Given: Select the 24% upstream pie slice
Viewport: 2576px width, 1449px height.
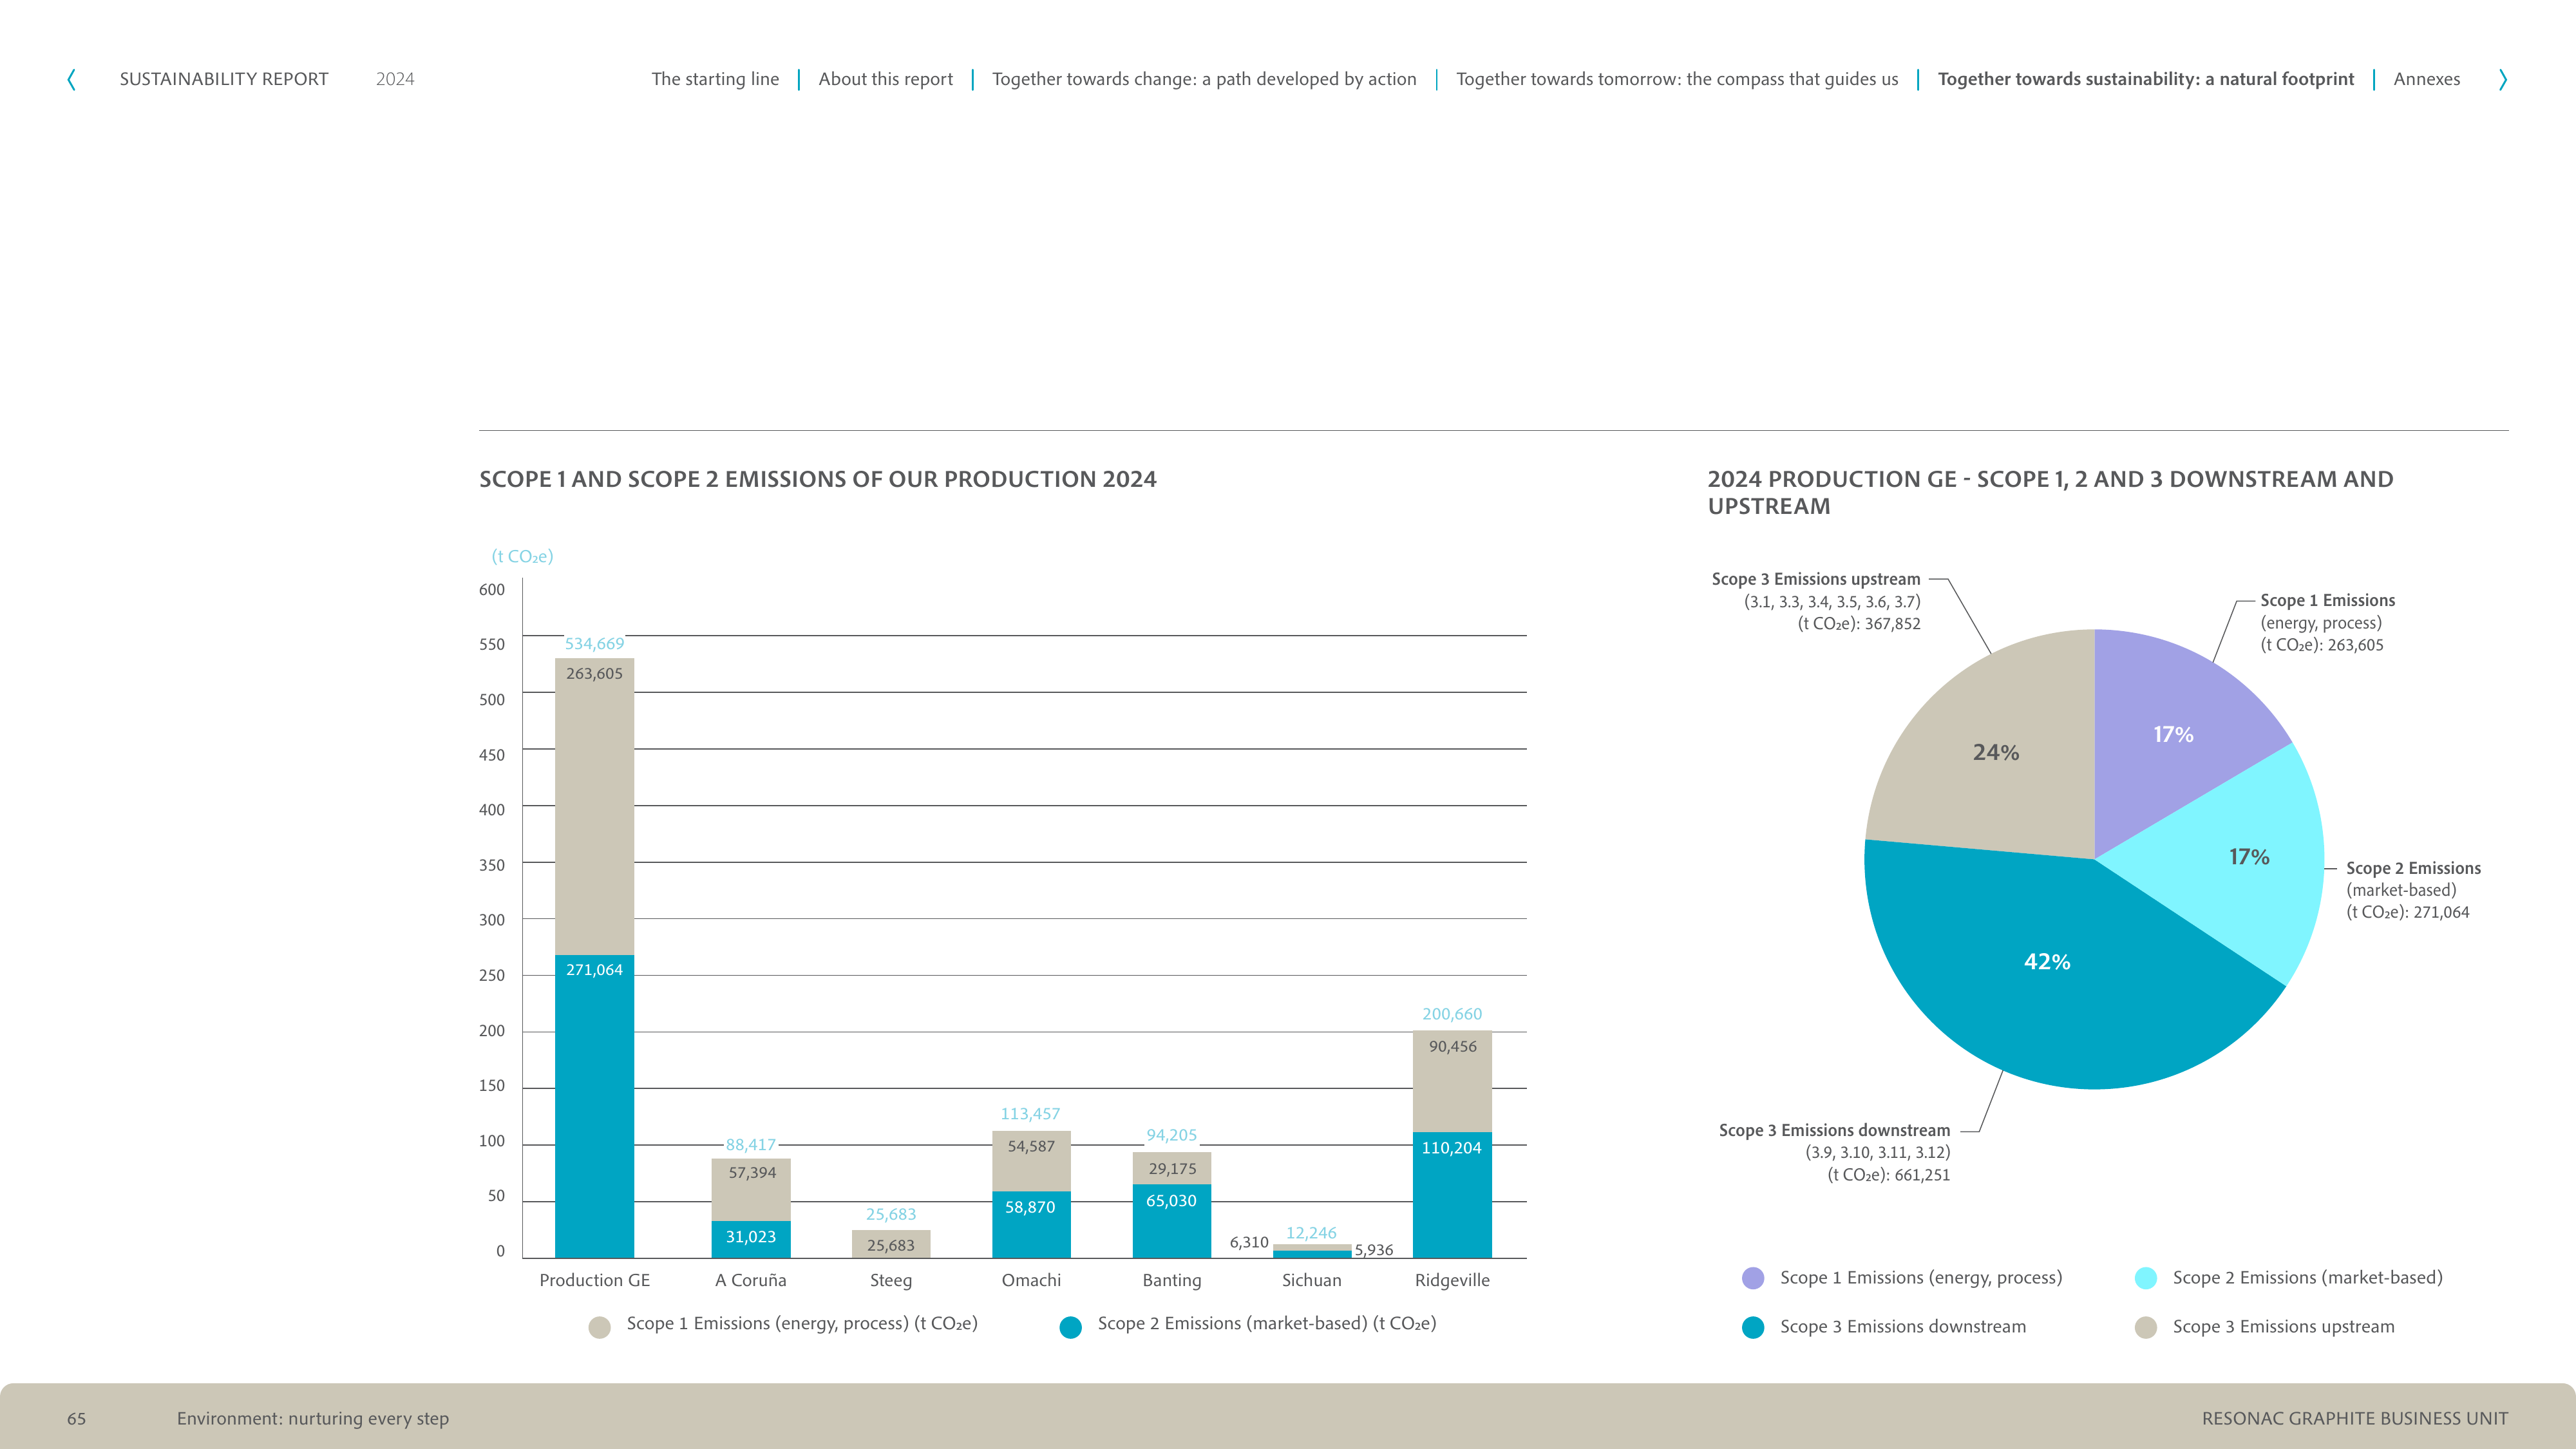Looking at the screenshot, I should tap(1996, 752).
